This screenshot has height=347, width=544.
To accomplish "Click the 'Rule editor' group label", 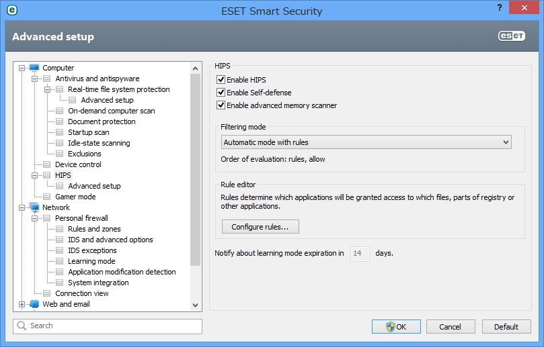I will click(x=238, y=185).
